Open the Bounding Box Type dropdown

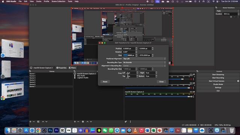click(144, 62)
